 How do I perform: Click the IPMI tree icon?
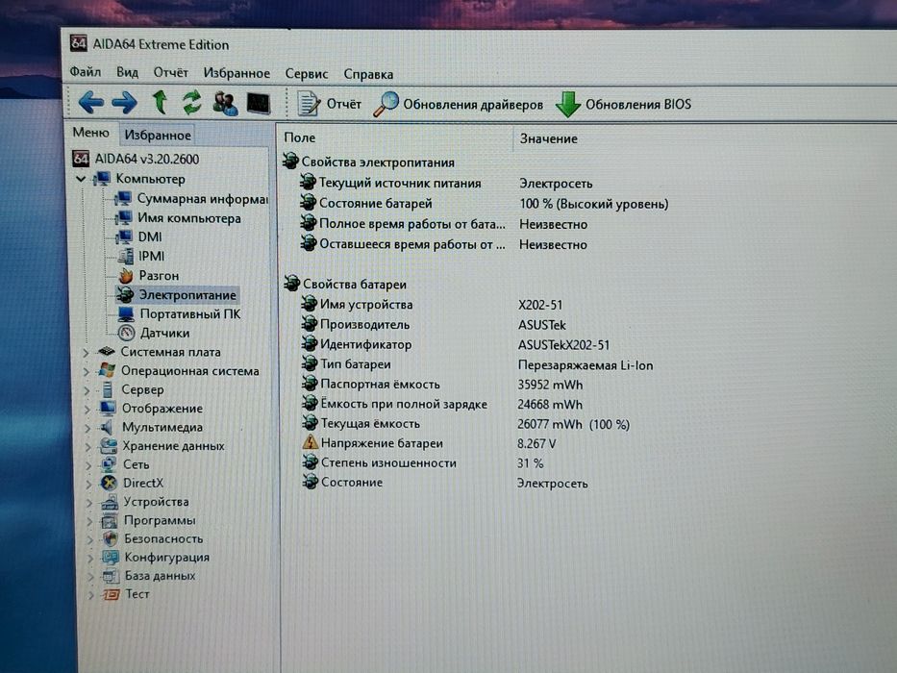(x=126, y=257)
